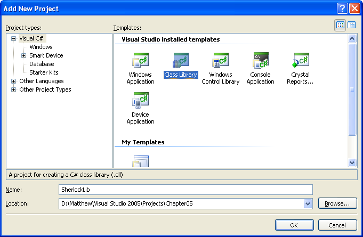Switch to large icons view
The image size is (363, 237).
pos(340,25)
